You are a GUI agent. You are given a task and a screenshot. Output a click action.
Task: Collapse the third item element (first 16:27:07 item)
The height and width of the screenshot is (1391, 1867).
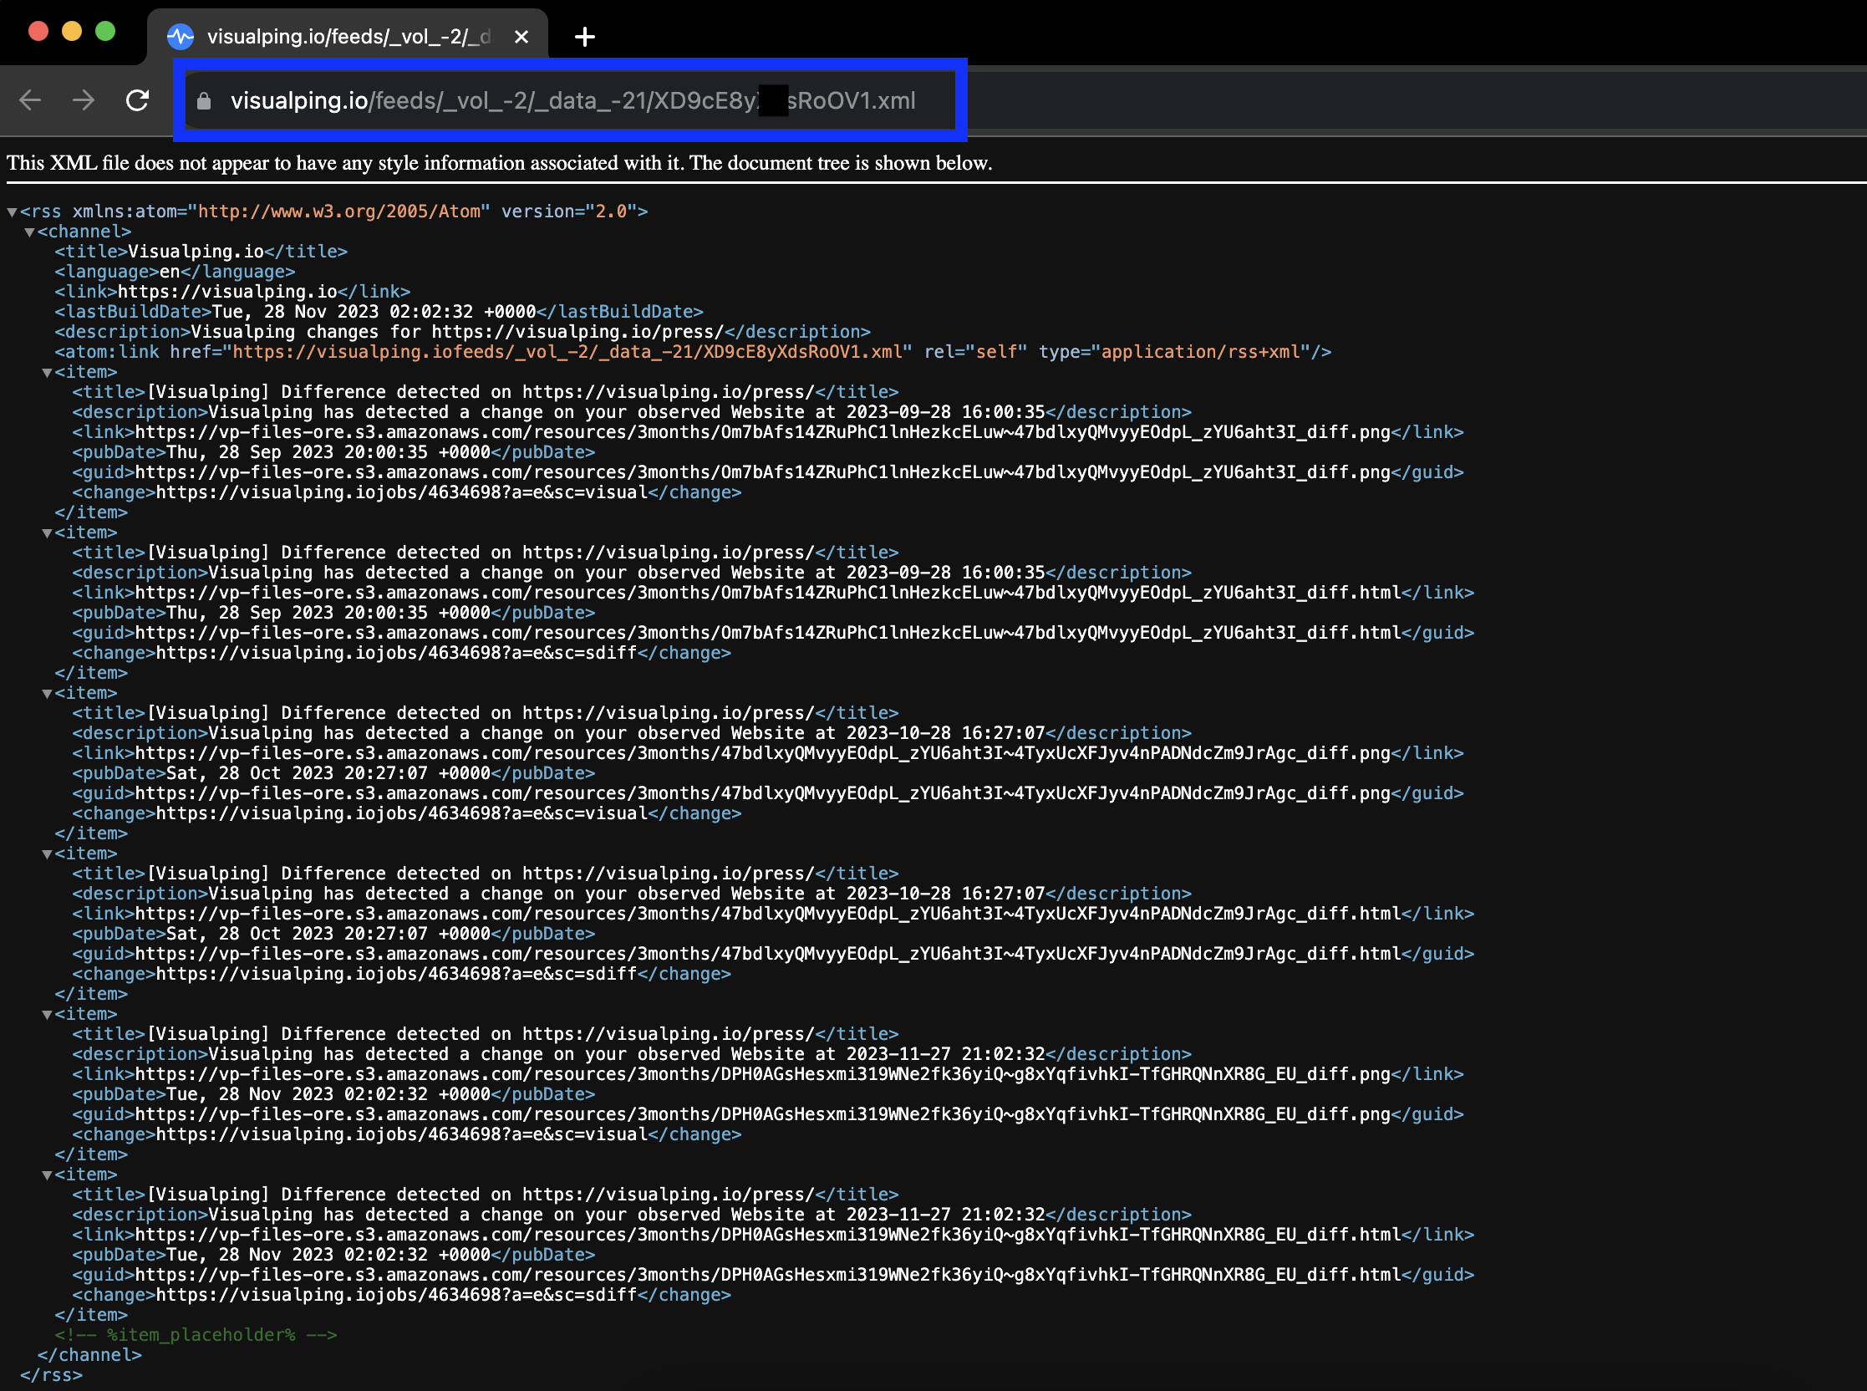pos(47,694)
